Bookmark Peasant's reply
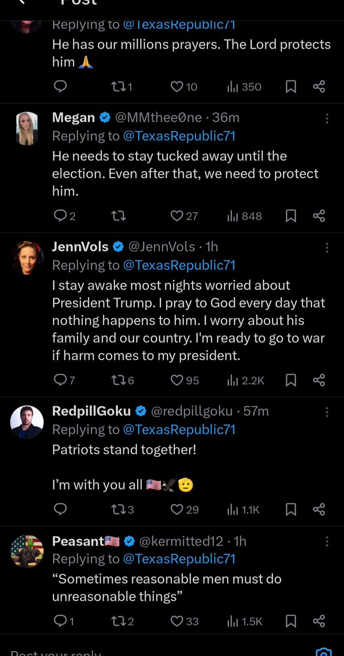This screenshot has height=656, width=344. pyautogui.click(x=291, y=621)
